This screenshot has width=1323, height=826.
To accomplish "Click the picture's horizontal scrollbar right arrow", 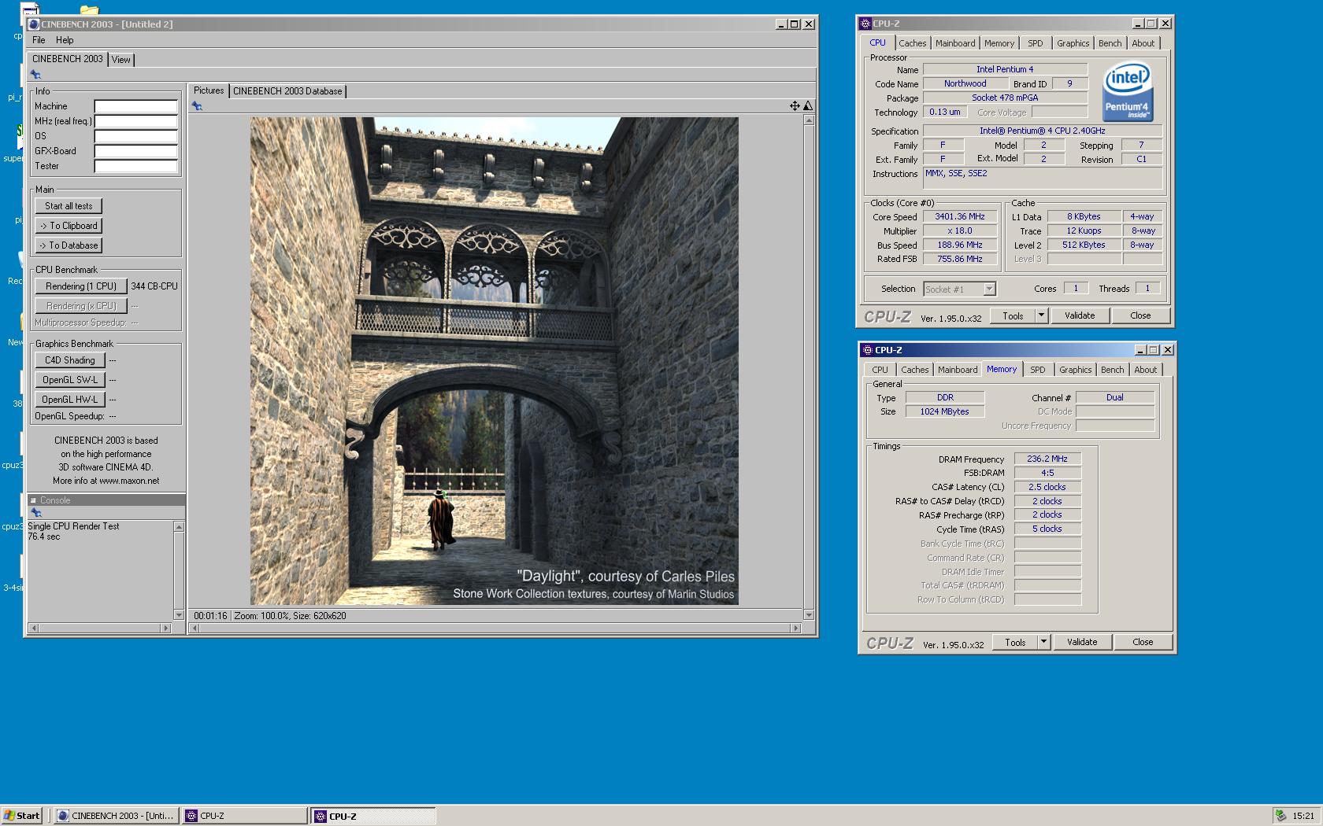I will click(795, 628).
